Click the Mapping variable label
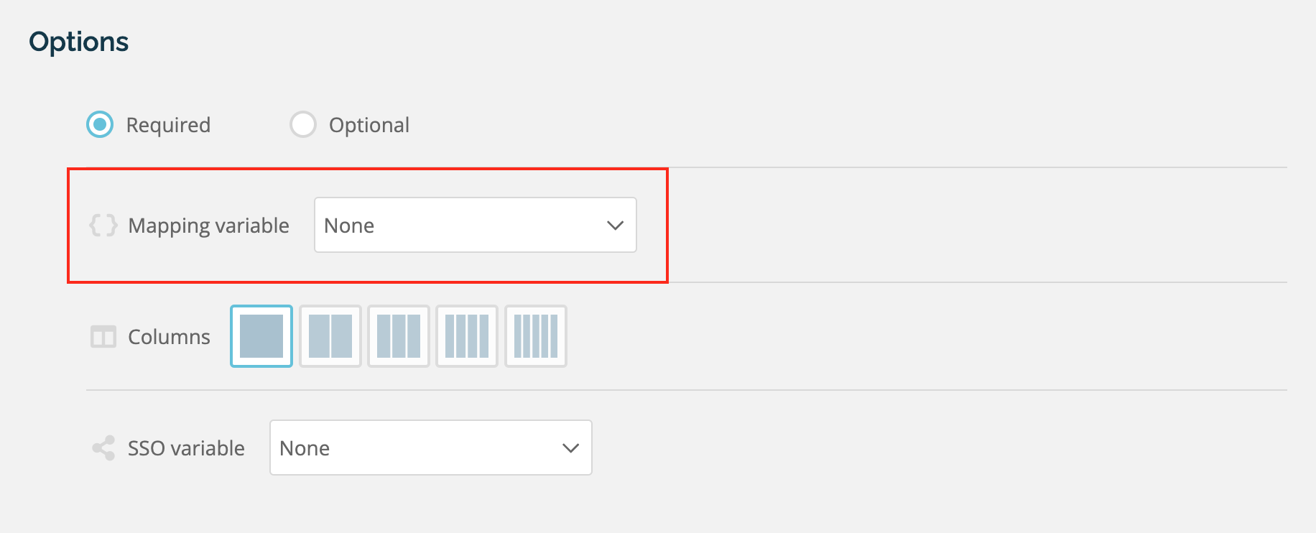This screenshot has height=533, width=1316. (x=208, y=226)
